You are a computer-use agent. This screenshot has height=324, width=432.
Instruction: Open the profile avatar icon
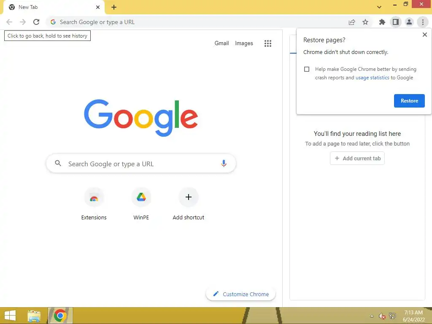409,22
